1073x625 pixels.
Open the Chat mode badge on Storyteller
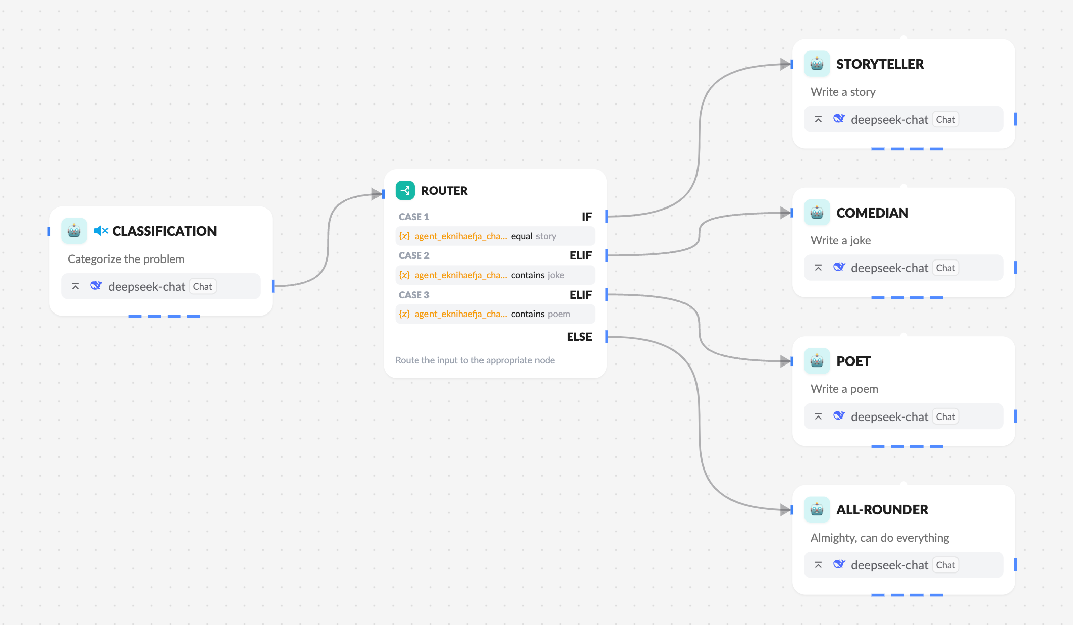(x=945, y=119)
